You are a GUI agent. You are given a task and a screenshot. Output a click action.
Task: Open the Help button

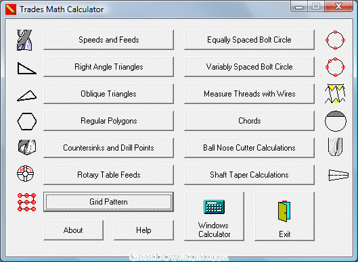[x=144, y=230]
